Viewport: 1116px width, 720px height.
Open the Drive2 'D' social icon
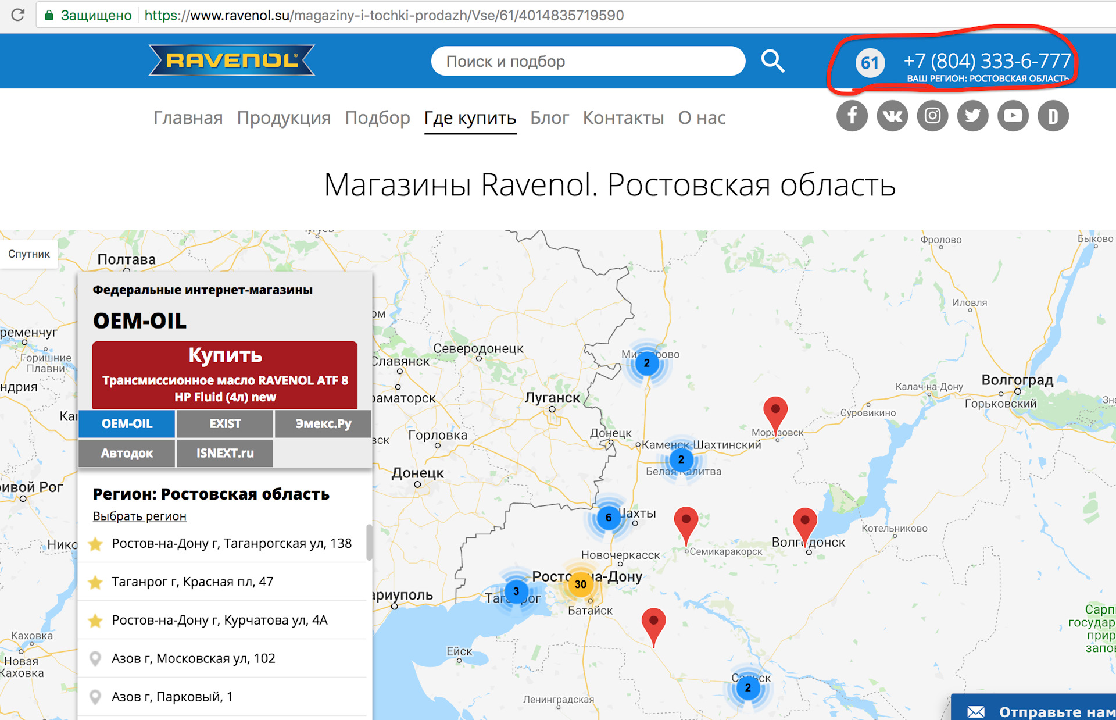[1053, 116]
